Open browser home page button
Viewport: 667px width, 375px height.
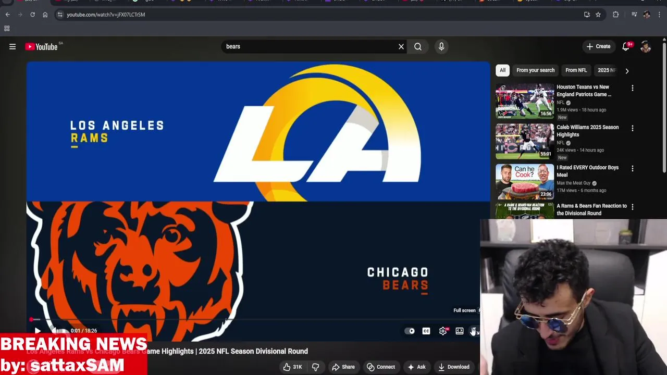45,15
